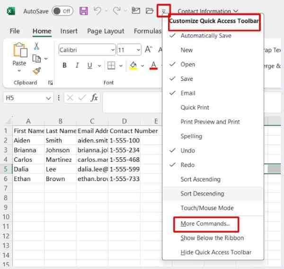
Task: Click the Increase Font Size icon
Action: 149,49
